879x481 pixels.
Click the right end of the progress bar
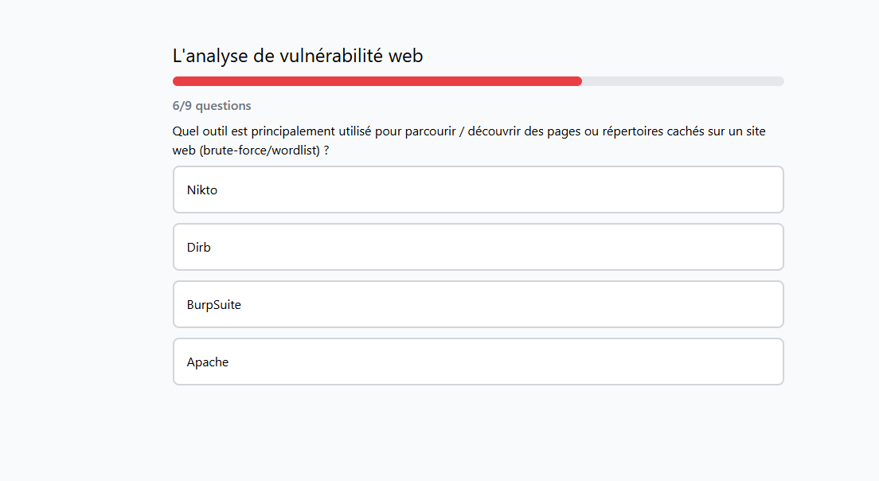tap(780, 81)
